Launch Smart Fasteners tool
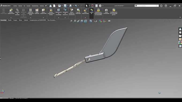Viewport: 182px width, 102px height. coord(37,11)
